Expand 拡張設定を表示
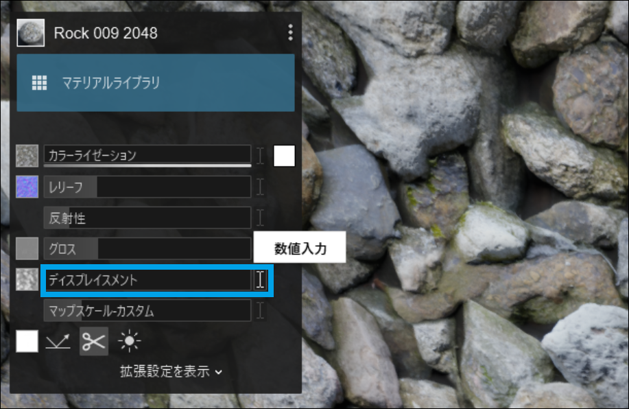The height and width of the screenshot is (409, 629). pyautogui.click(x=171, y=371)
